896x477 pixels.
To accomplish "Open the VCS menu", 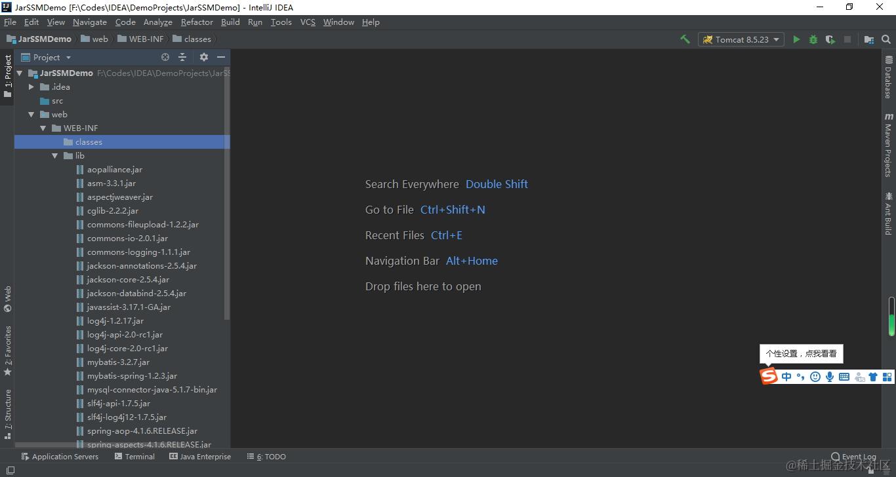I will pos(308,22).
